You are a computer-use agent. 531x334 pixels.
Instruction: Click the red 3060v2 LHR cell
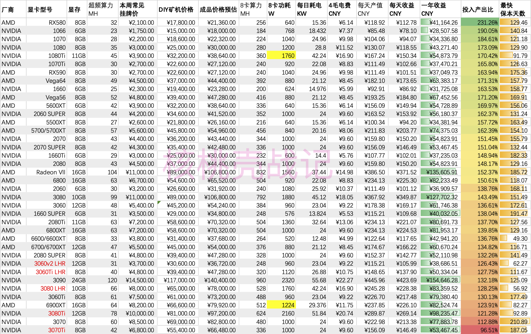46,263
